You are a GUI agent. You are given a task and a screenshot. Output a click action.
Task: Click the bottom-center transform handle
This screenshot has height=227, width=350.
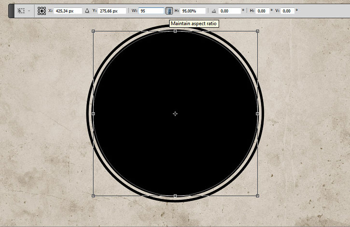tap(175, 196)
